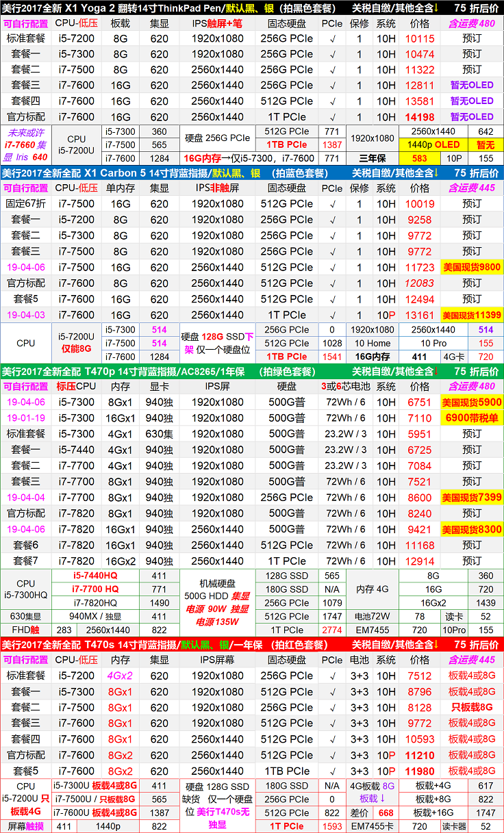Click the 12494 price cell
504x833 pixels.
pyautogui.click(x=420, y=299)
